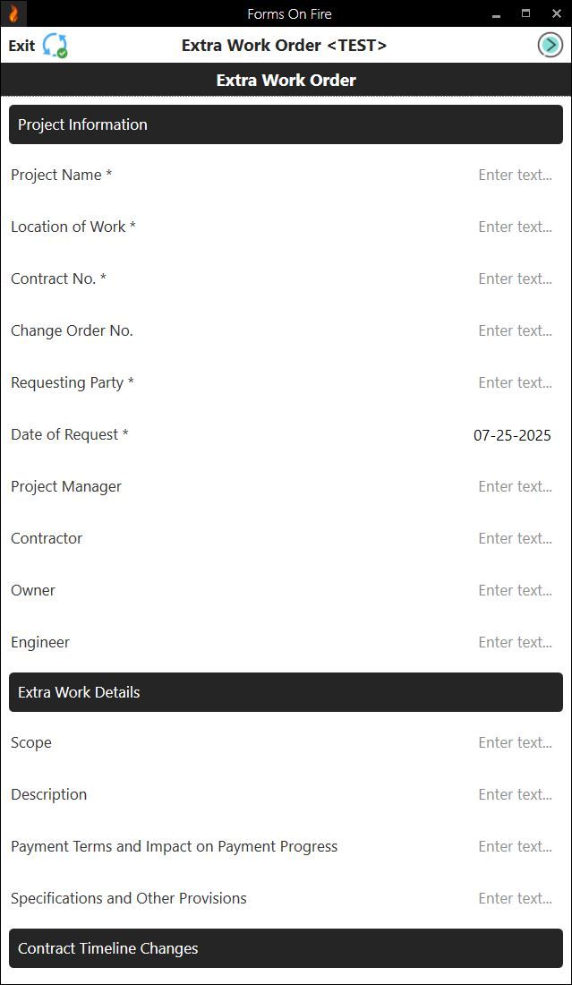The image size is (572, 985).
Task: Click the Project Manager text field
Action: [x=515, y=486]
